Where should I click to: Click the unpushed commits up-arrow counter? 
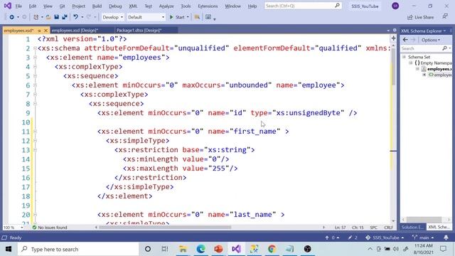332,238
